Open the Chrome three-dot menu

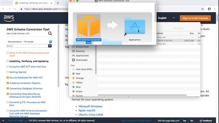pyautogui.click(x=215, y=9)
